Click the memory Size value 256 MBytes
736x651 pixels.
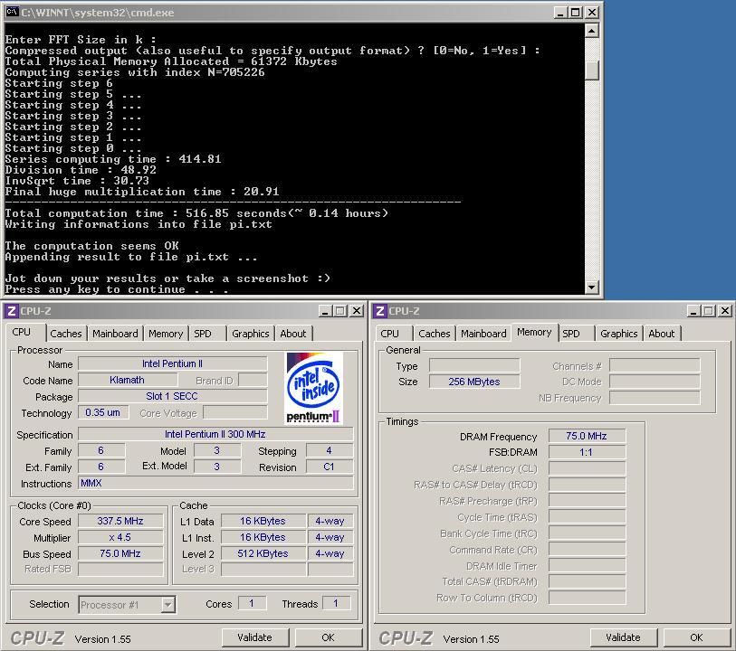click(474, 382)
